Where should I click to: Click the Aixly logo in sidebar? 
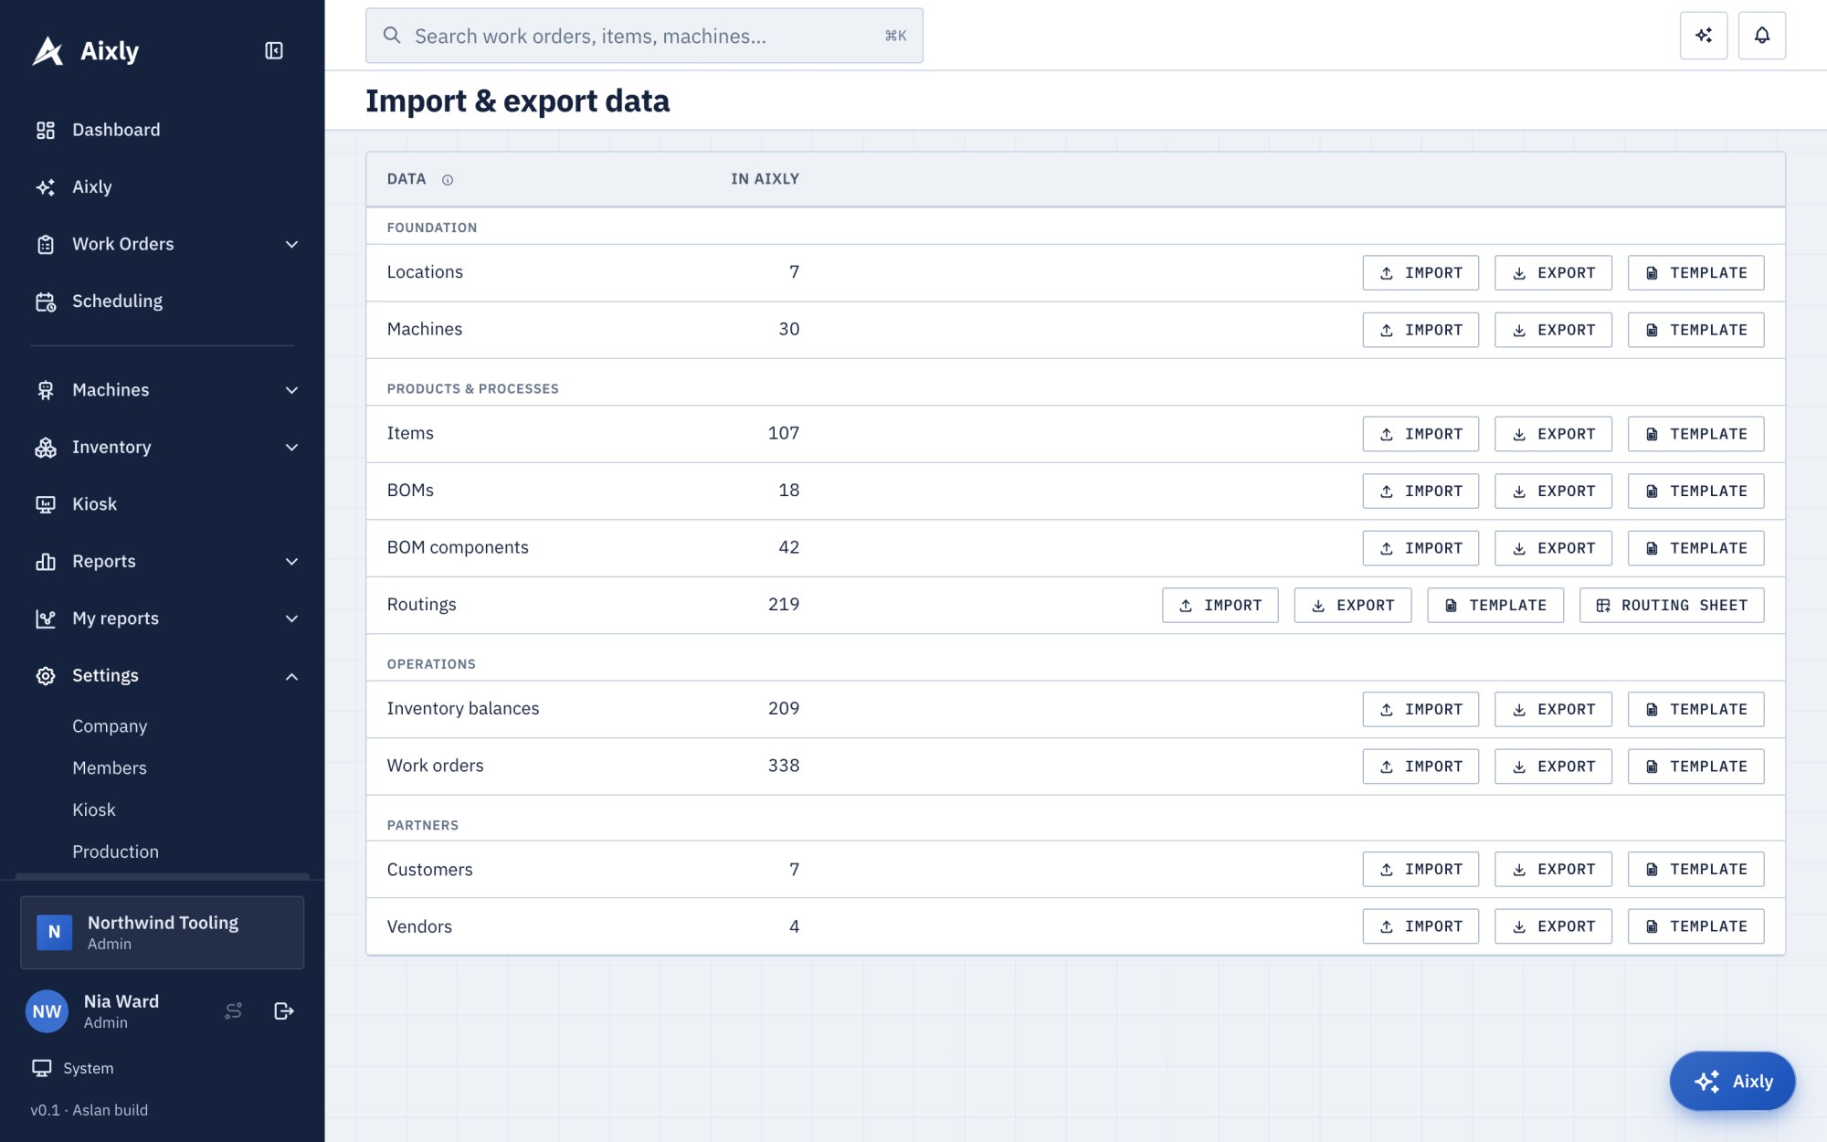(x=86, y=51)
